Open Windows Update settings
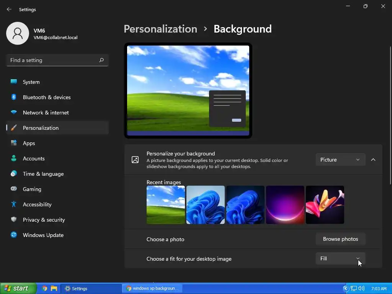Image resolution: width=392 pixels, height=294 pixels. [57, 235]
